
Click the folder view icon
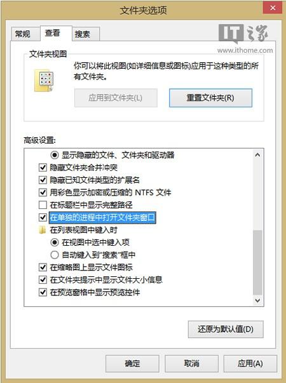[44, 81]
